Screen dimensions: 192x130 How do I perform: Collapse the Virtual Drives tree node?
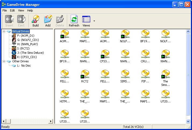[4, 32]
